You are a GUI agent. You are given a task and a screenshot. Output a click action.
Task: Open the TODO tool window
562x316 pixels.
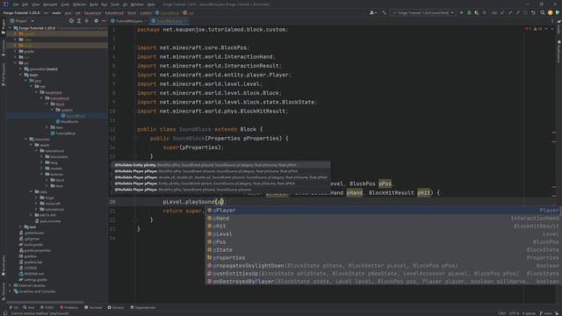coord(47,307)
